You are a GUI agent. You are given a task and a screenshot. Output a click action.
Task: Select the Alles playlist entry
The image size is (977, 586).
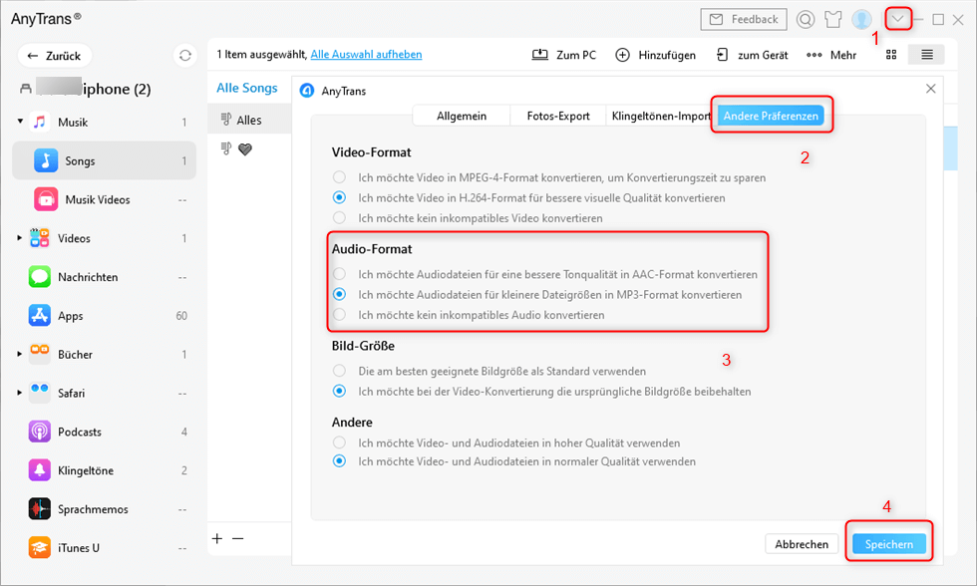tap(249, 120)
